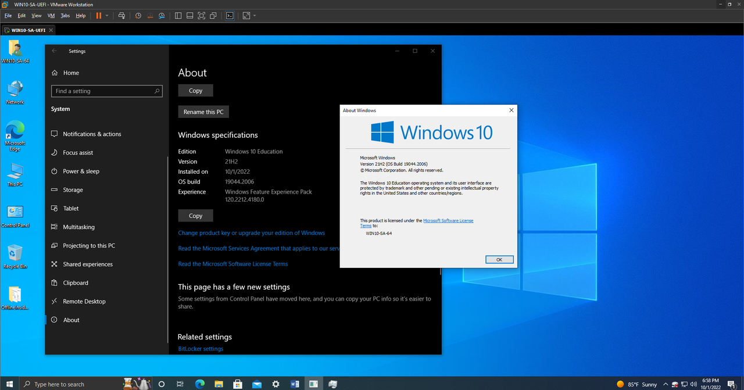Toggle the VMware library sidebar view icon
The height and width of the screenshot is (390, 744).
178,16
